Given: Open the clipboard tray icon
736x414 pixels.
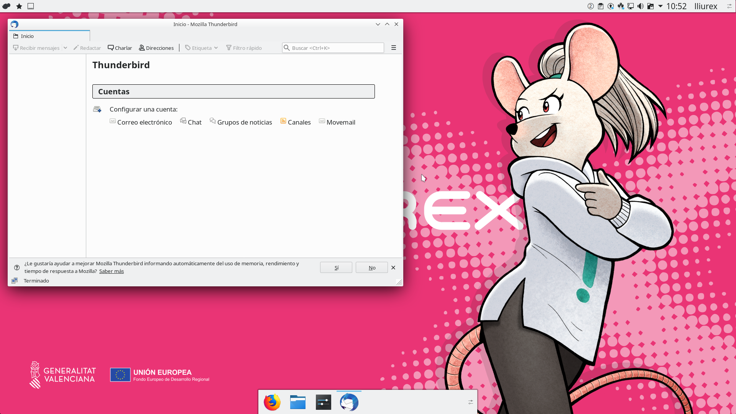Looking at the screenshot, I should coord(601,6).
